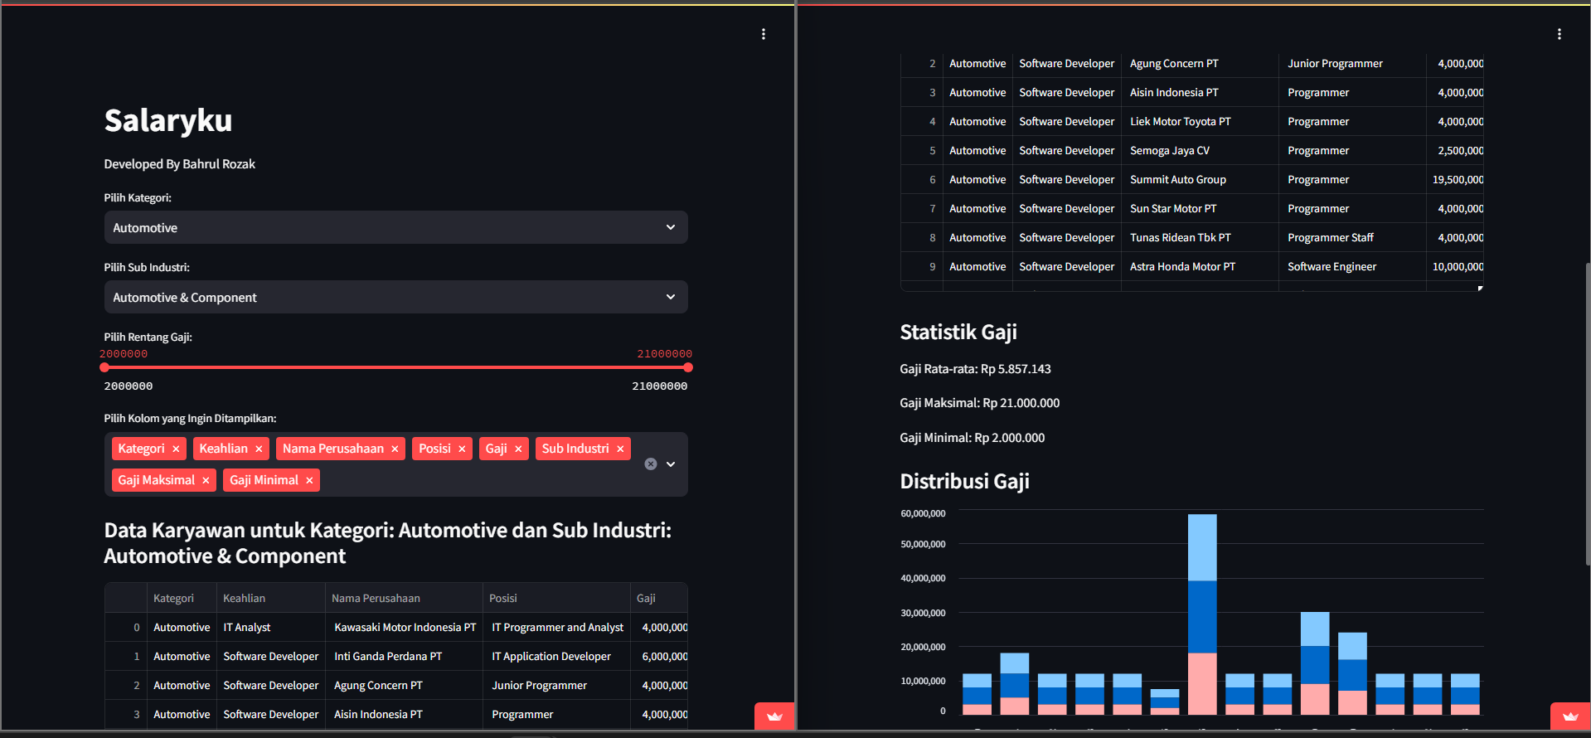
Task: Click the Developed By Bahrul Rozak text
Action: click(180, 164)
